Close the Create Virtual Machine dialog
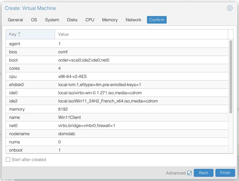Image resolution: width=239 pixels, height=181 pixels. (x=230, y=8)
